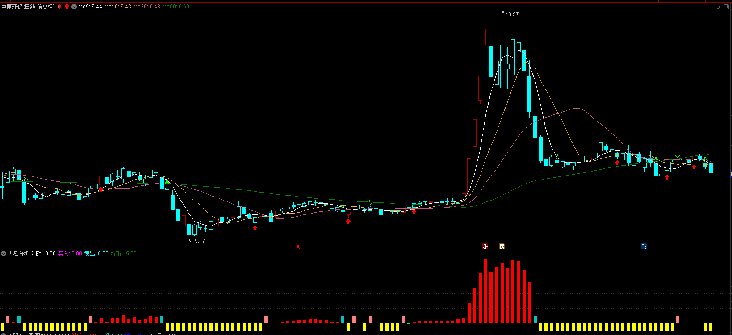Click the 买入: 0.00 value

tap(70, 254)
